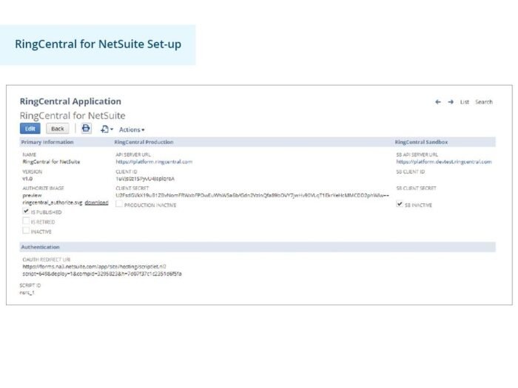
Task: Click the download link for authorize image
Action: pyautogui.click(x=96, y=202)
